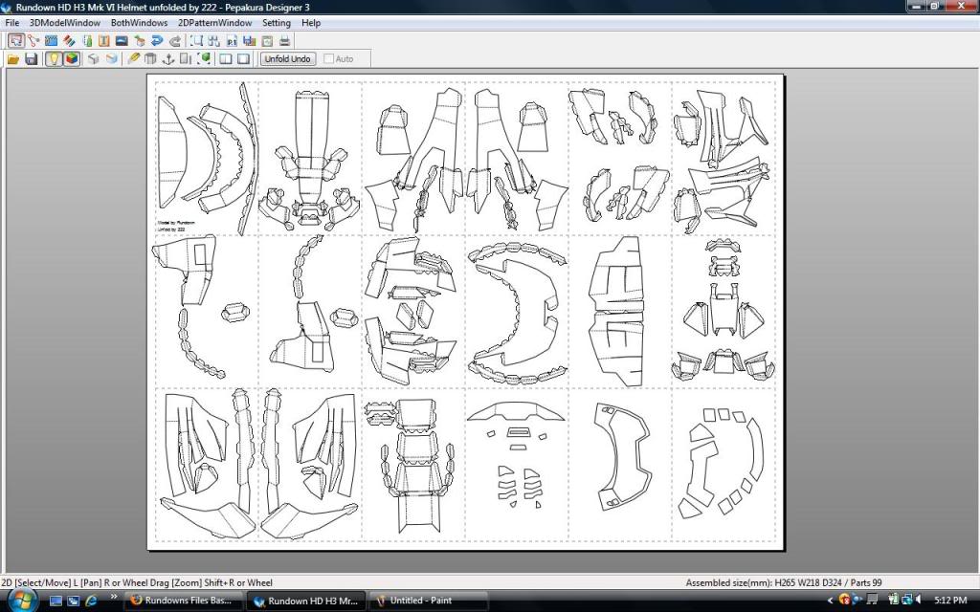Open the Help menu
This screenshot has height=612, width=980.
pyautogui.click(x=311, y=23)
